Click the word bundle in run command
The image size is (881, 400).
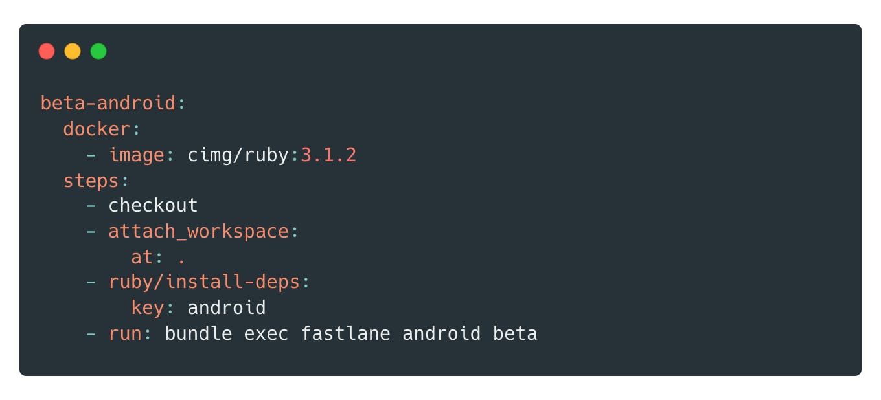pyautogui.click(x=198, y=333)
